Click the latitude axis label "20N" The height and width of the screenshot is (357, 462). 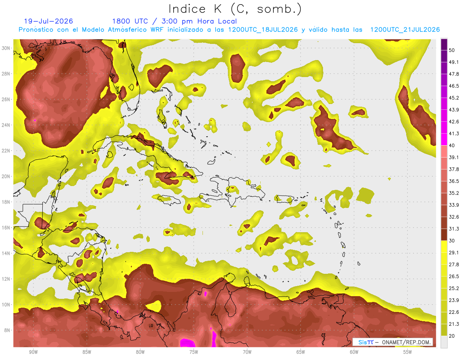pyautogui.click(x=6, y=176)
